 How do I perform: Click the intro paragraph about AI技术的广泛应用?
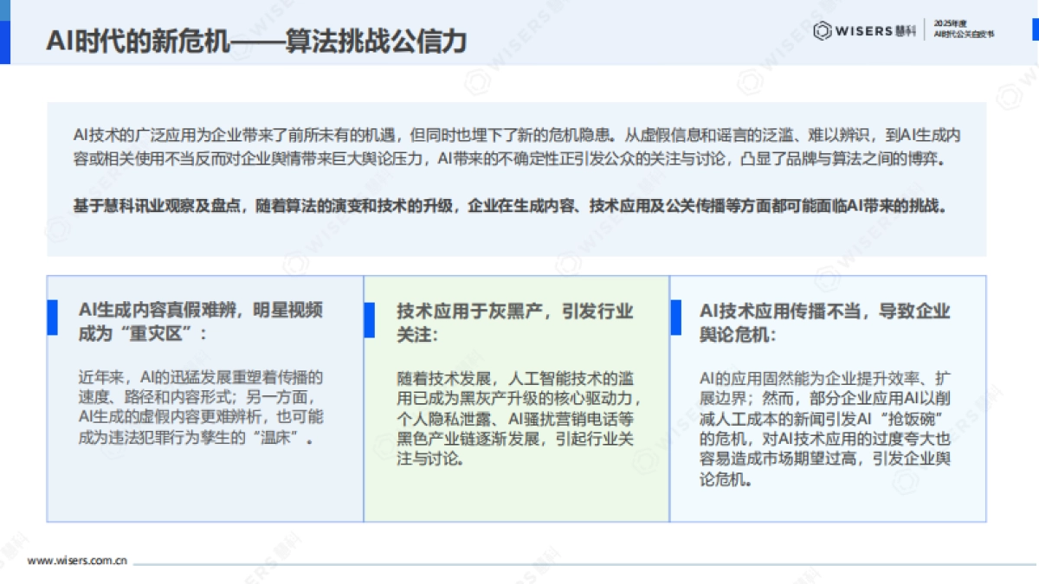point(519,145)
